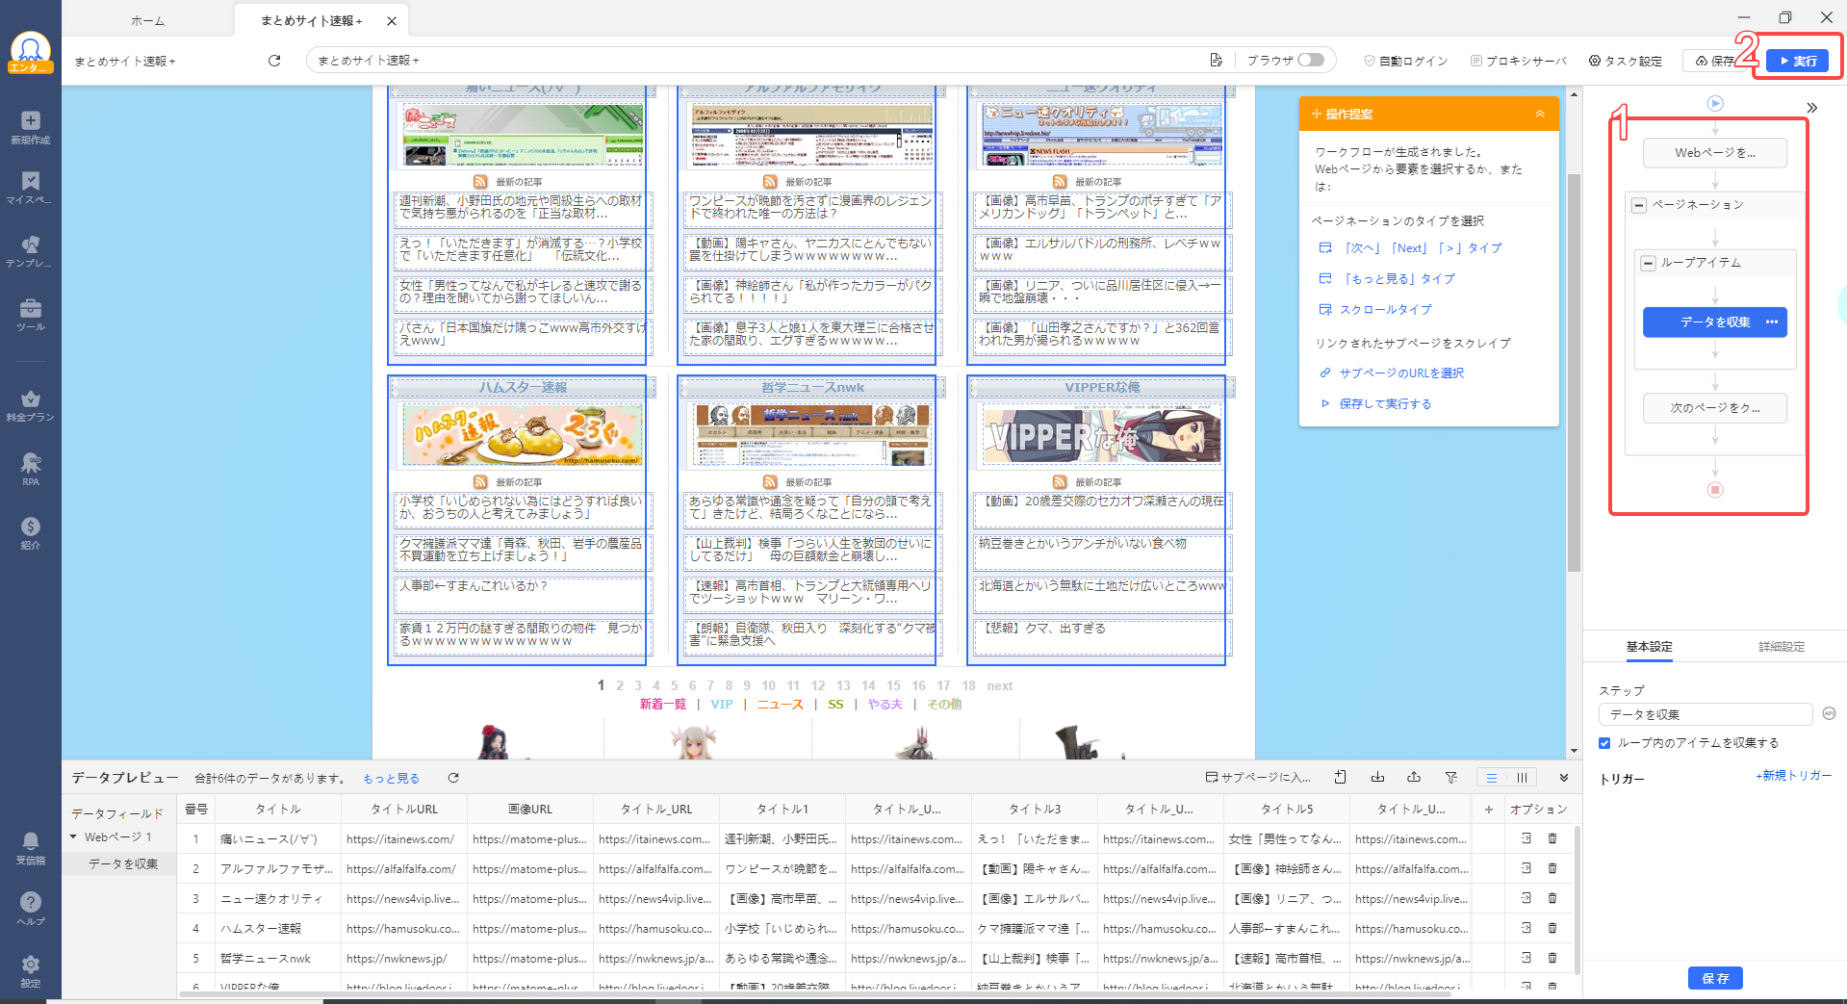Click the page reload icon

click(274, 61)
